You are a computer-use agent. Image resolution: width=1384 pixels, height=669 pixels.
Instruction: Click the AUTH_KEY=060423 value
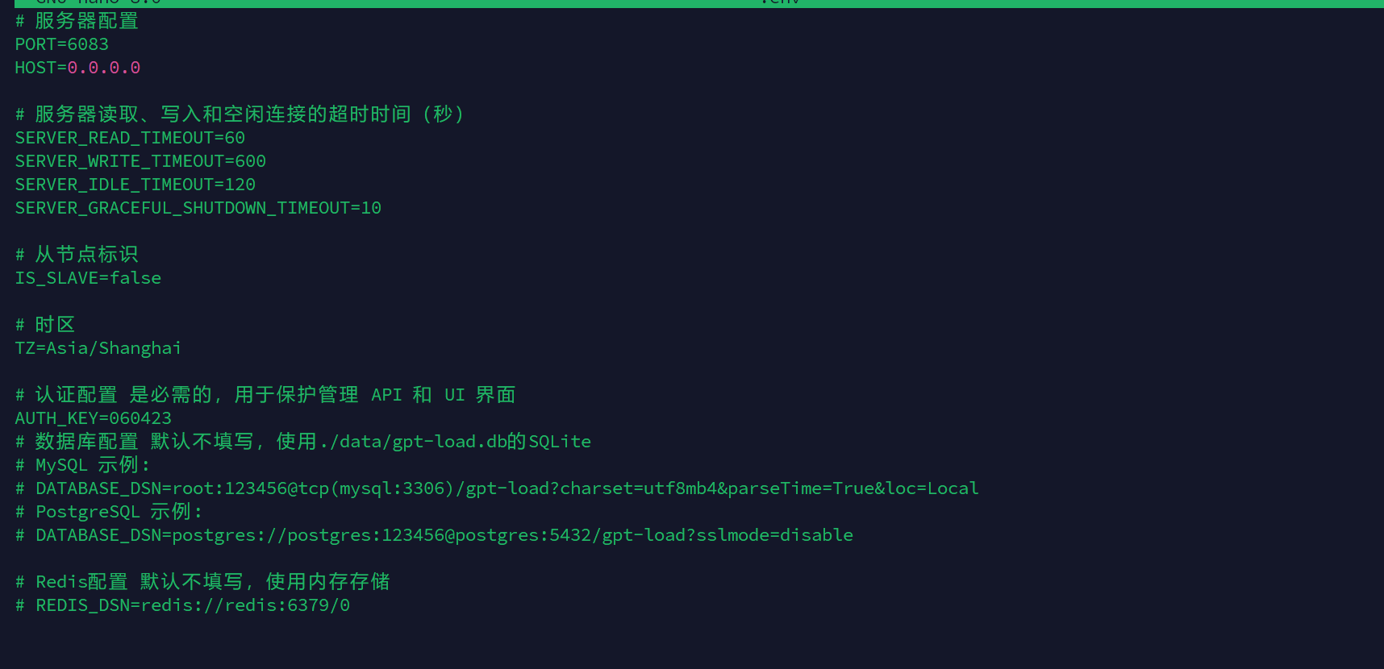click(x=94, y=418)
